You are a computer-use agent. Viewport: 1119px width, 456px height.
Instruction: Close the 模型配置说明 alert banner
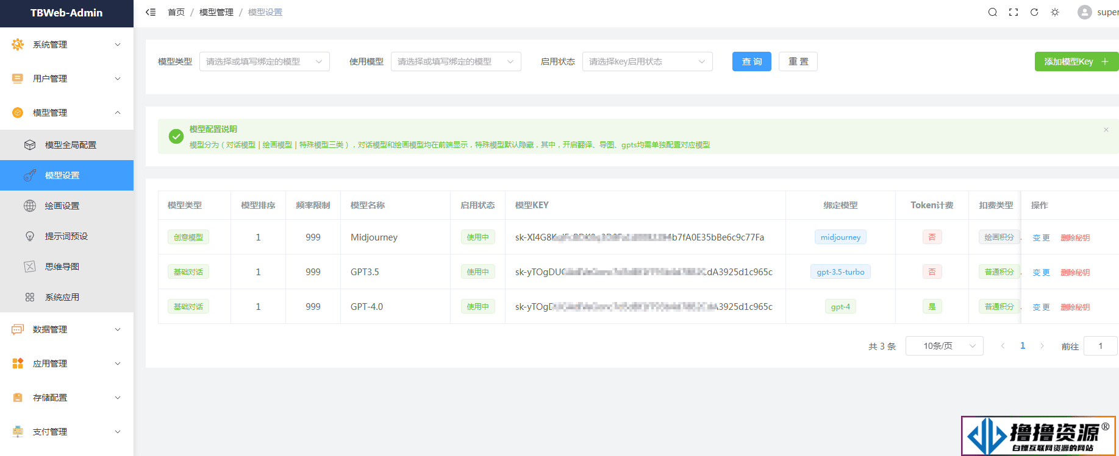pos(1106,130)
